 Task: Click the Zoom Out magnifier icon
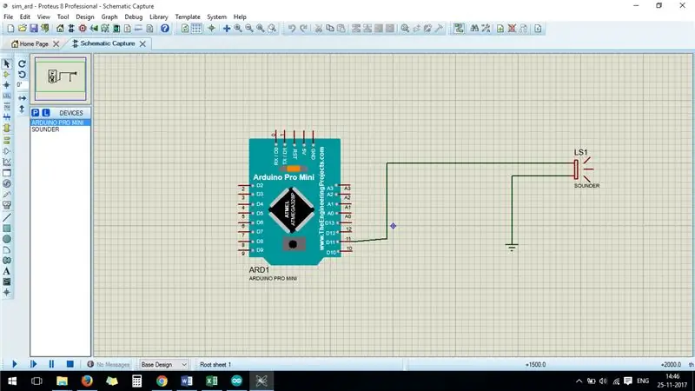pyautogui.click(x=249, y=29)
